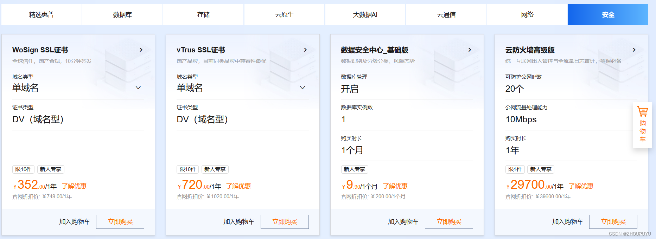Click 公网流量处理能力 10Mbps value

521,119
